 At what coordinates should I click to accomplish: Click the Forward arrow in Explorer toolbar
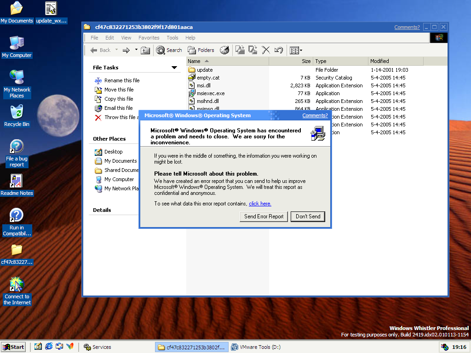126,50
